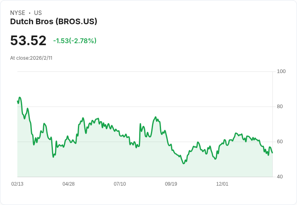
Task: Click the 07/10 date axis label
Action: click(x=120, y=184)
